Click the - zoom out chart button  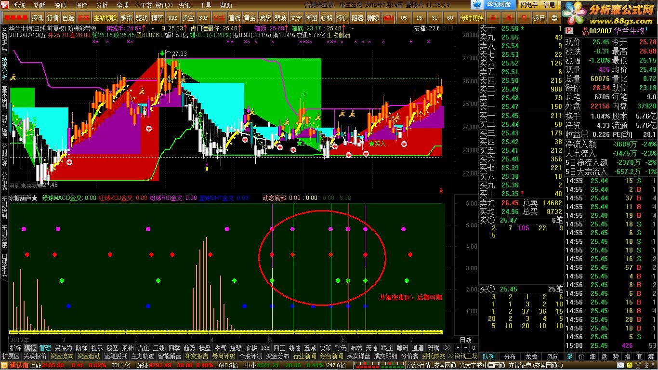click(465, 348)
